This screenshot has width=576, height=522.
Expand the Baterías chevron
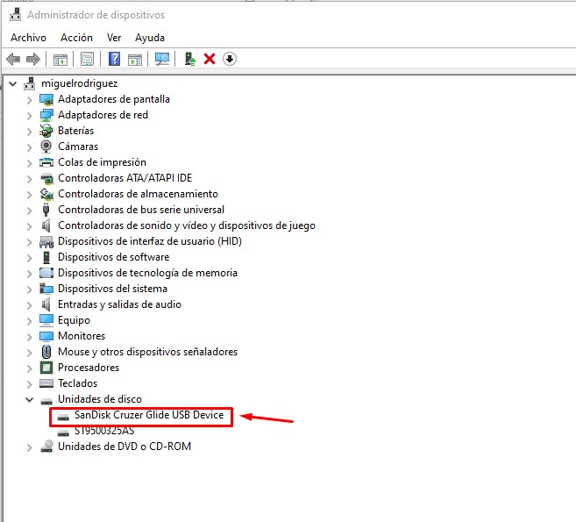pyautogui.click(x=30, y=132)
